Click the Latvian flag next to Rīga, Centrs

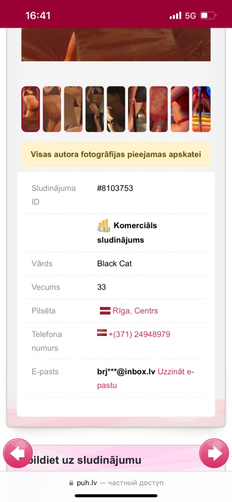(105, 311)
